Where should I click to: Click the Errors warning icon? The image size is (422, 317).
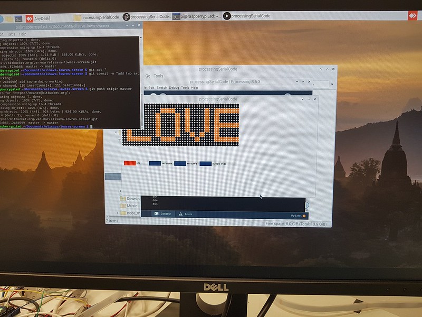[x=181, y=213]
